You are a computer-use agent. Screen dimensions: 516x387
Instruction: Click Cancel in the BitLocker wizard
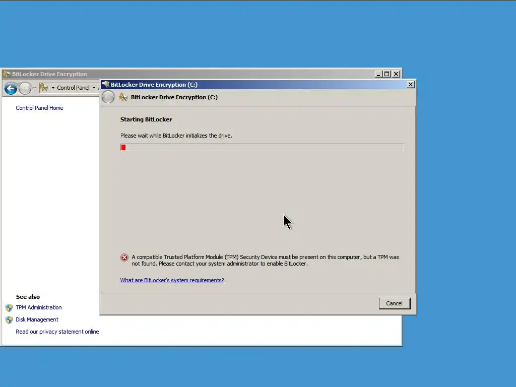pos(394,303)
